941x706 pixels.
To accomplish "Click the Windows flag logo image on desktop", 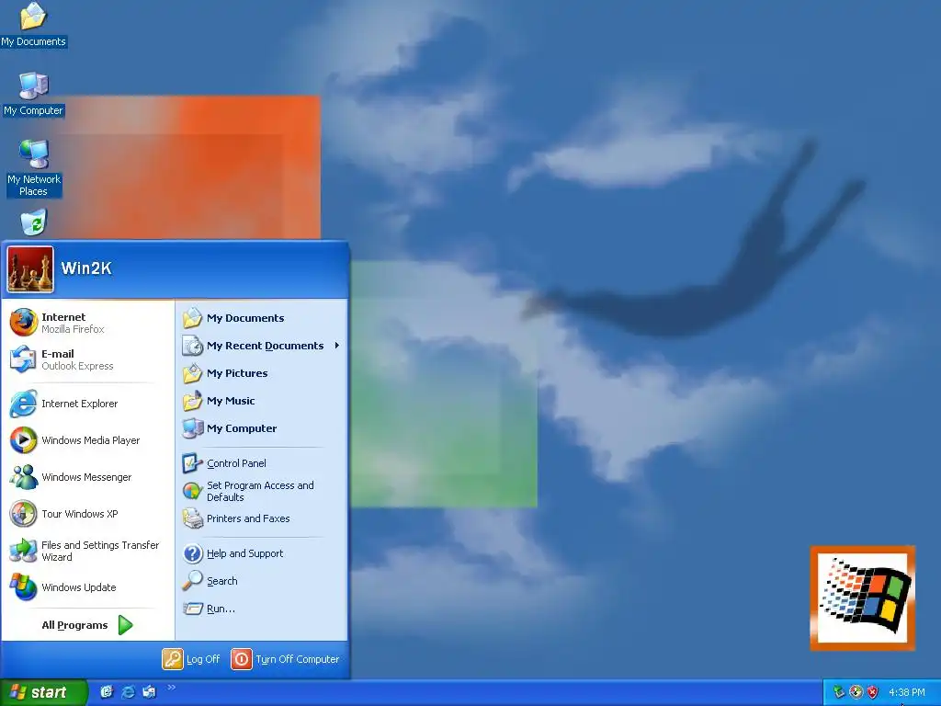I will tap(863, 598).
